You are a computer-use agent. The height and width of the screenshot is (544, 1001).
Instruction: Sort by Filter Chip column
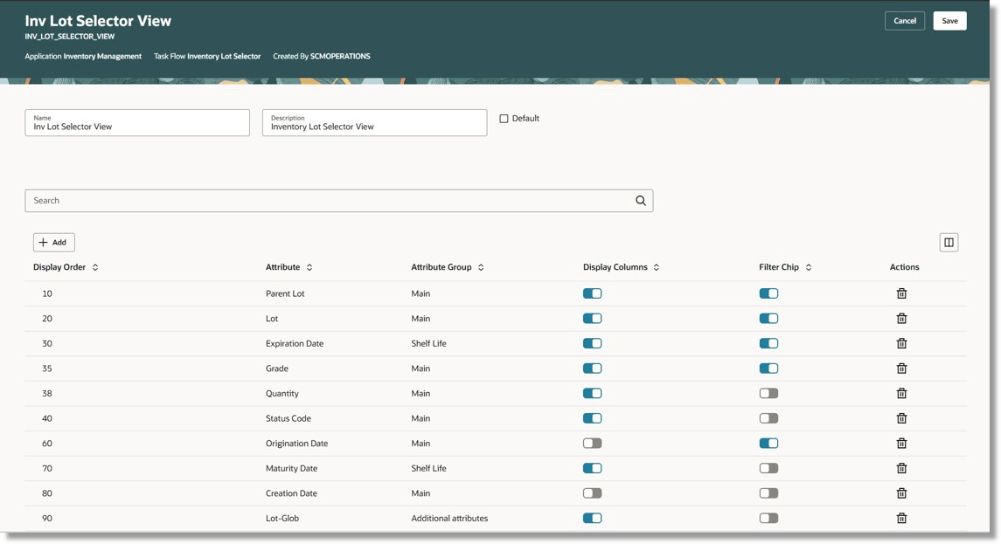pyautogui.click(x=808, y=267)
